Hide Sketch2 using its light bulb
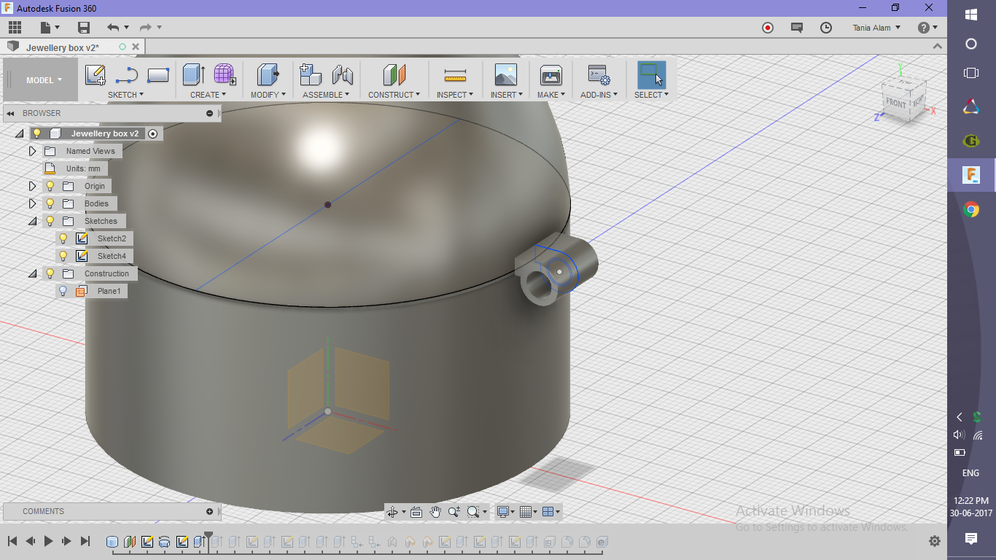The height and width of the screenshot is (560, 996). pyautogui.click(x=63, y=238)
